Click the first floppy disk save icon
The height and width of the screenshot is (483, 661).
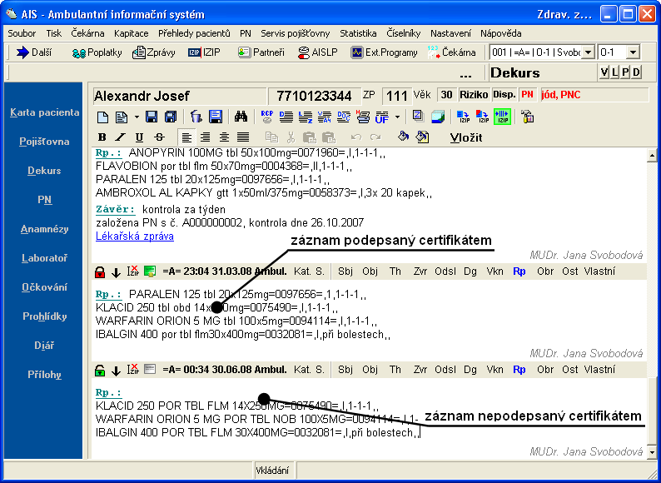[151, 117]
